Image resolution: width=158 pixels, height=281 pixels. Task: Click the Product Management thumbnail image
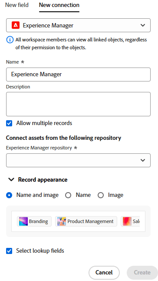[x=62, y=221]
